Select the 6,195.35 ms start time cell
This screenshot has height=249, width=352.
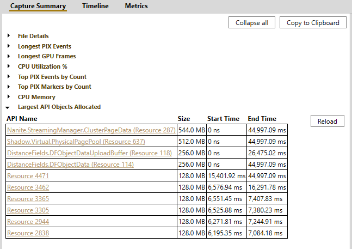[x=226, y=233]
